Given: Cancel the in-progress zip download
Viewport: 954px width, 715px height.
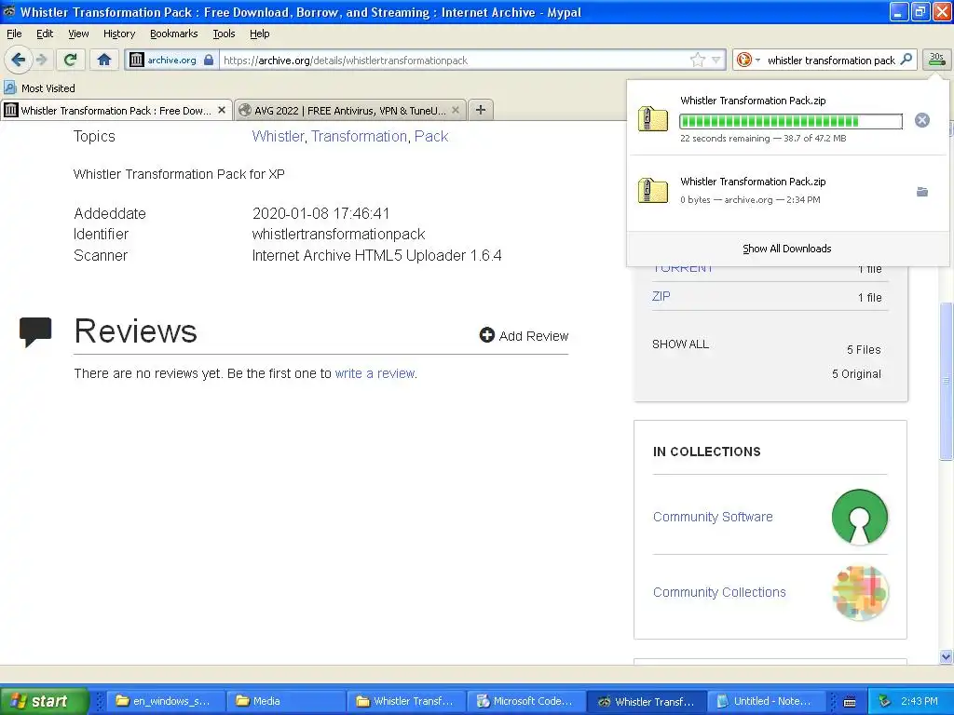Looking at the screenshot, I should 921,120.
